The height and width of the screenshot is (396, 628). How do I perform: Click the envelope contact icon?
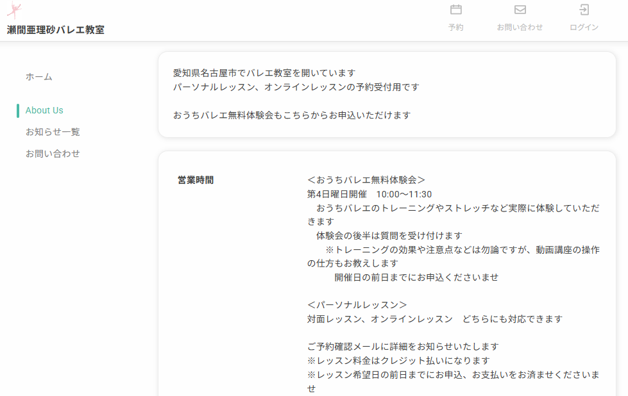520,10
